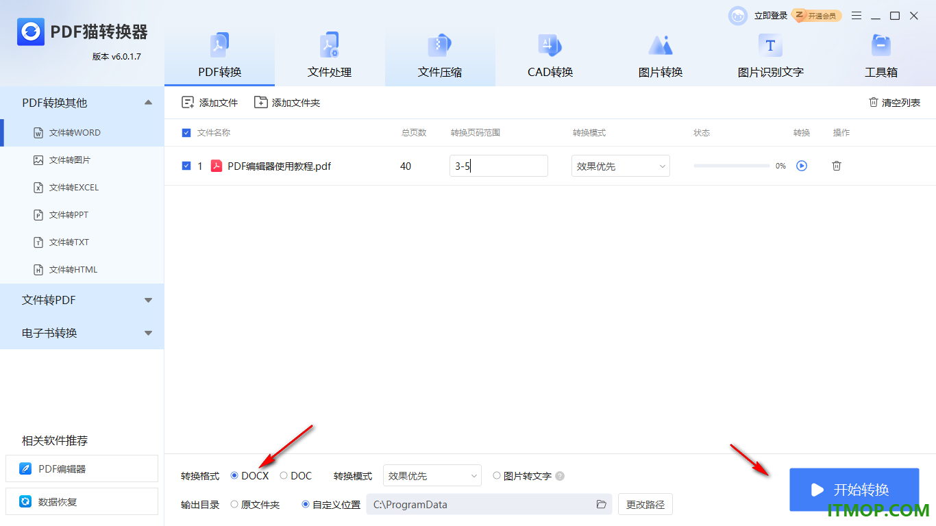936x526 pixels.
Task: Select 文件转WORD in sidebar
Action: click(82, 133)
